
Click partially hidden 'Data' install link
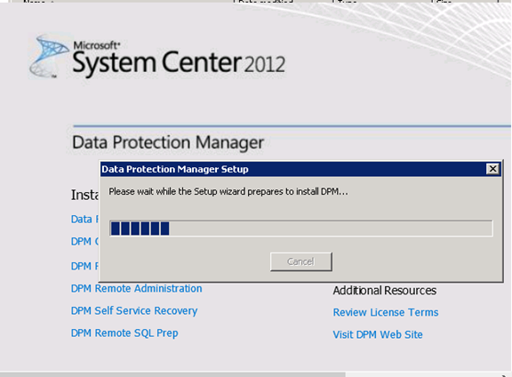[85, 220]
